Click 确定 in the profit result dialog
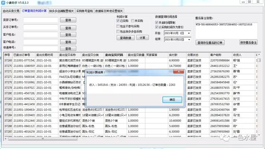Image resolution: width=265 pixels, height=149 pixels. (172, 99)
